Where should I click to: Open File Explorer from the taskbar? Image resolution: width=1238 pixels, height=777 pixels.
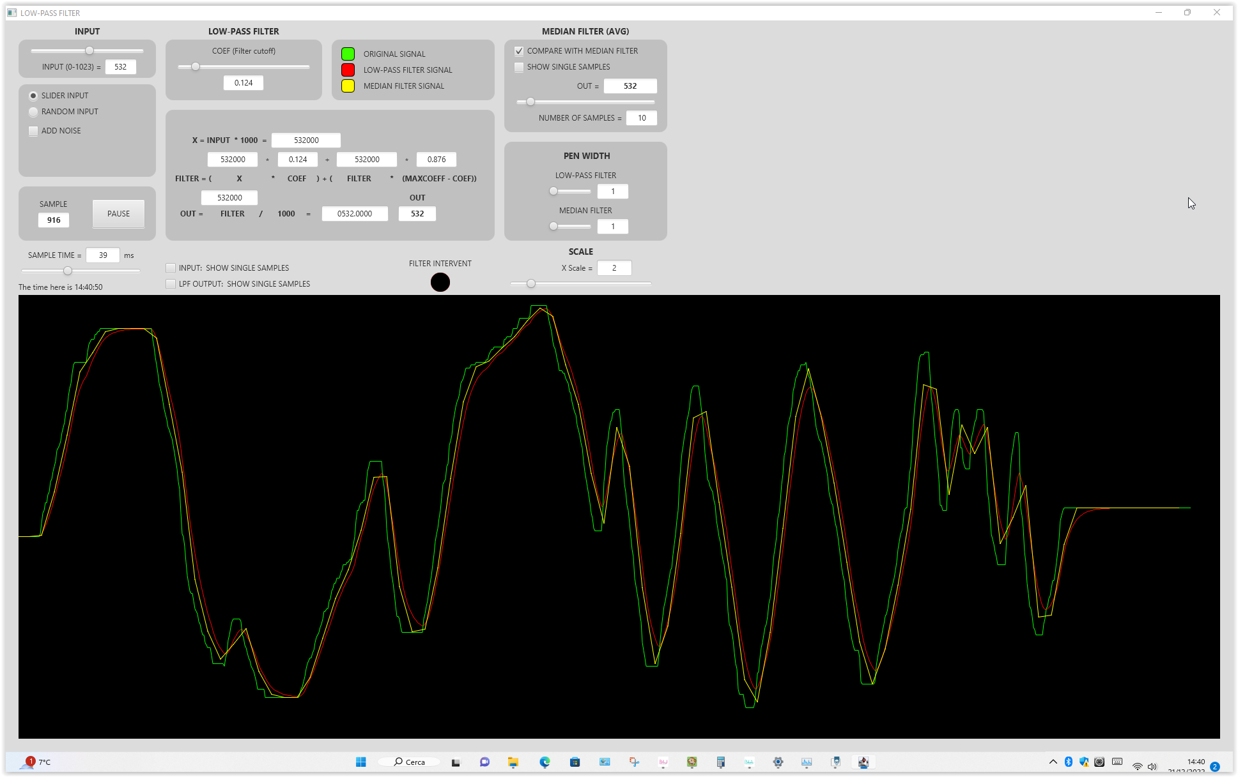[513, 762]
